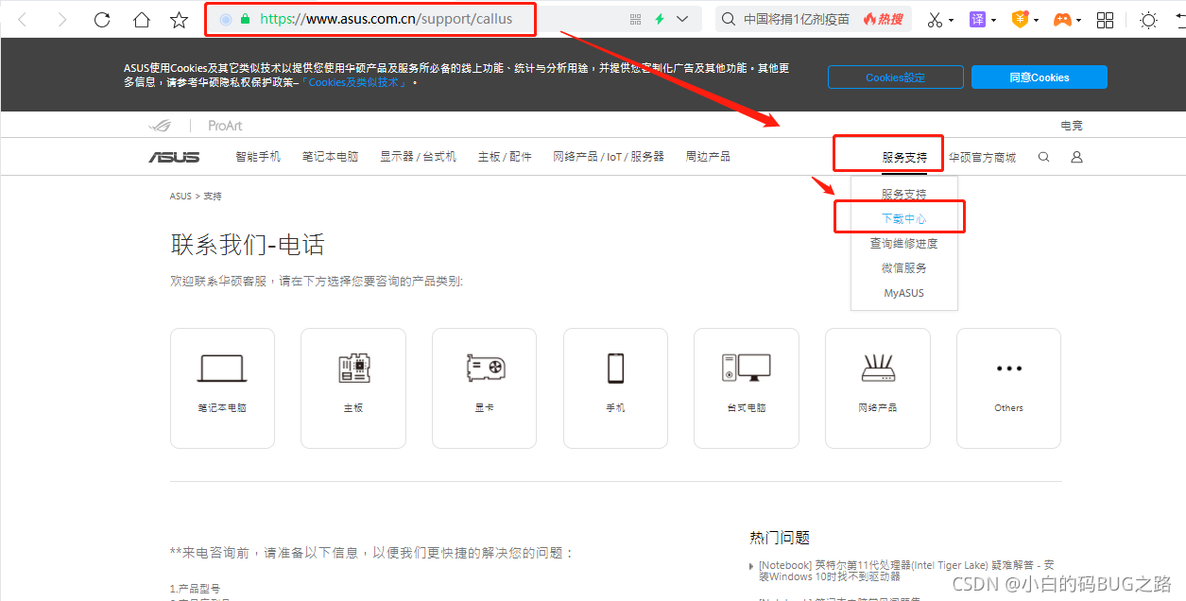Open the QR code icon in address bar

click(x=635, y=19)
